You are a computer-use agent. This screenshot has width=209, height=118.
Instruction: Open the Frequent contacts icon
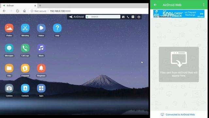25,68
